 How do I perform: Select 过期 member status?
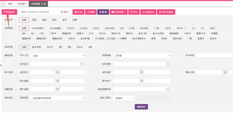point(75,20)
